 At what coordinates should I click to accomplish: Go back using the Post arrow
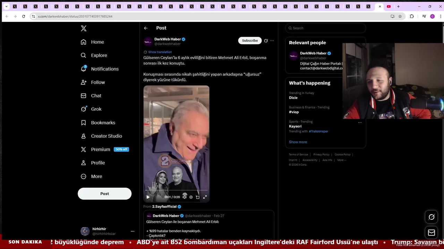pyautogui.click(x=146, y=28)
